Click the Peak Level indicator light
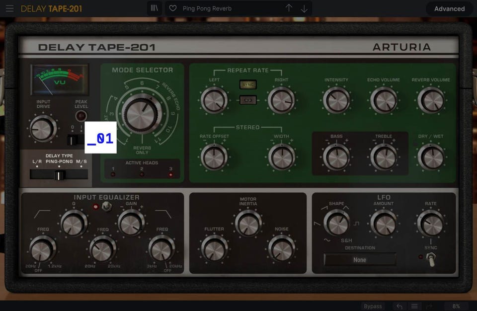The width and height of the screenshot is (477, 311). click(81, 116)
